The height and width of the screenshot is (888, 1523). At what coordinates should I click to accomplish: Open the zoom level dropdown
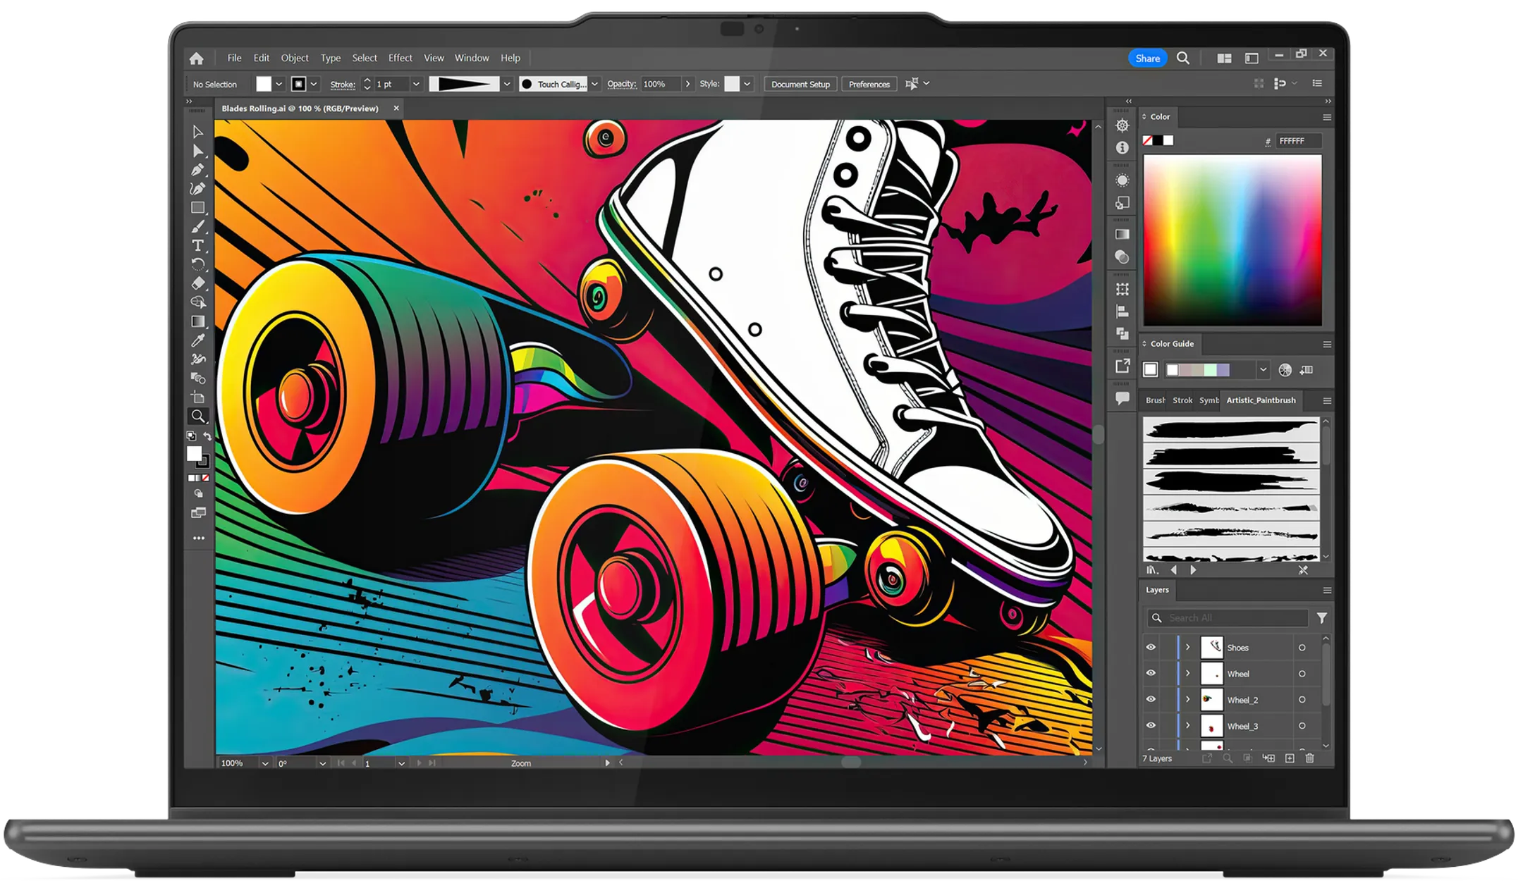(265, 763)
